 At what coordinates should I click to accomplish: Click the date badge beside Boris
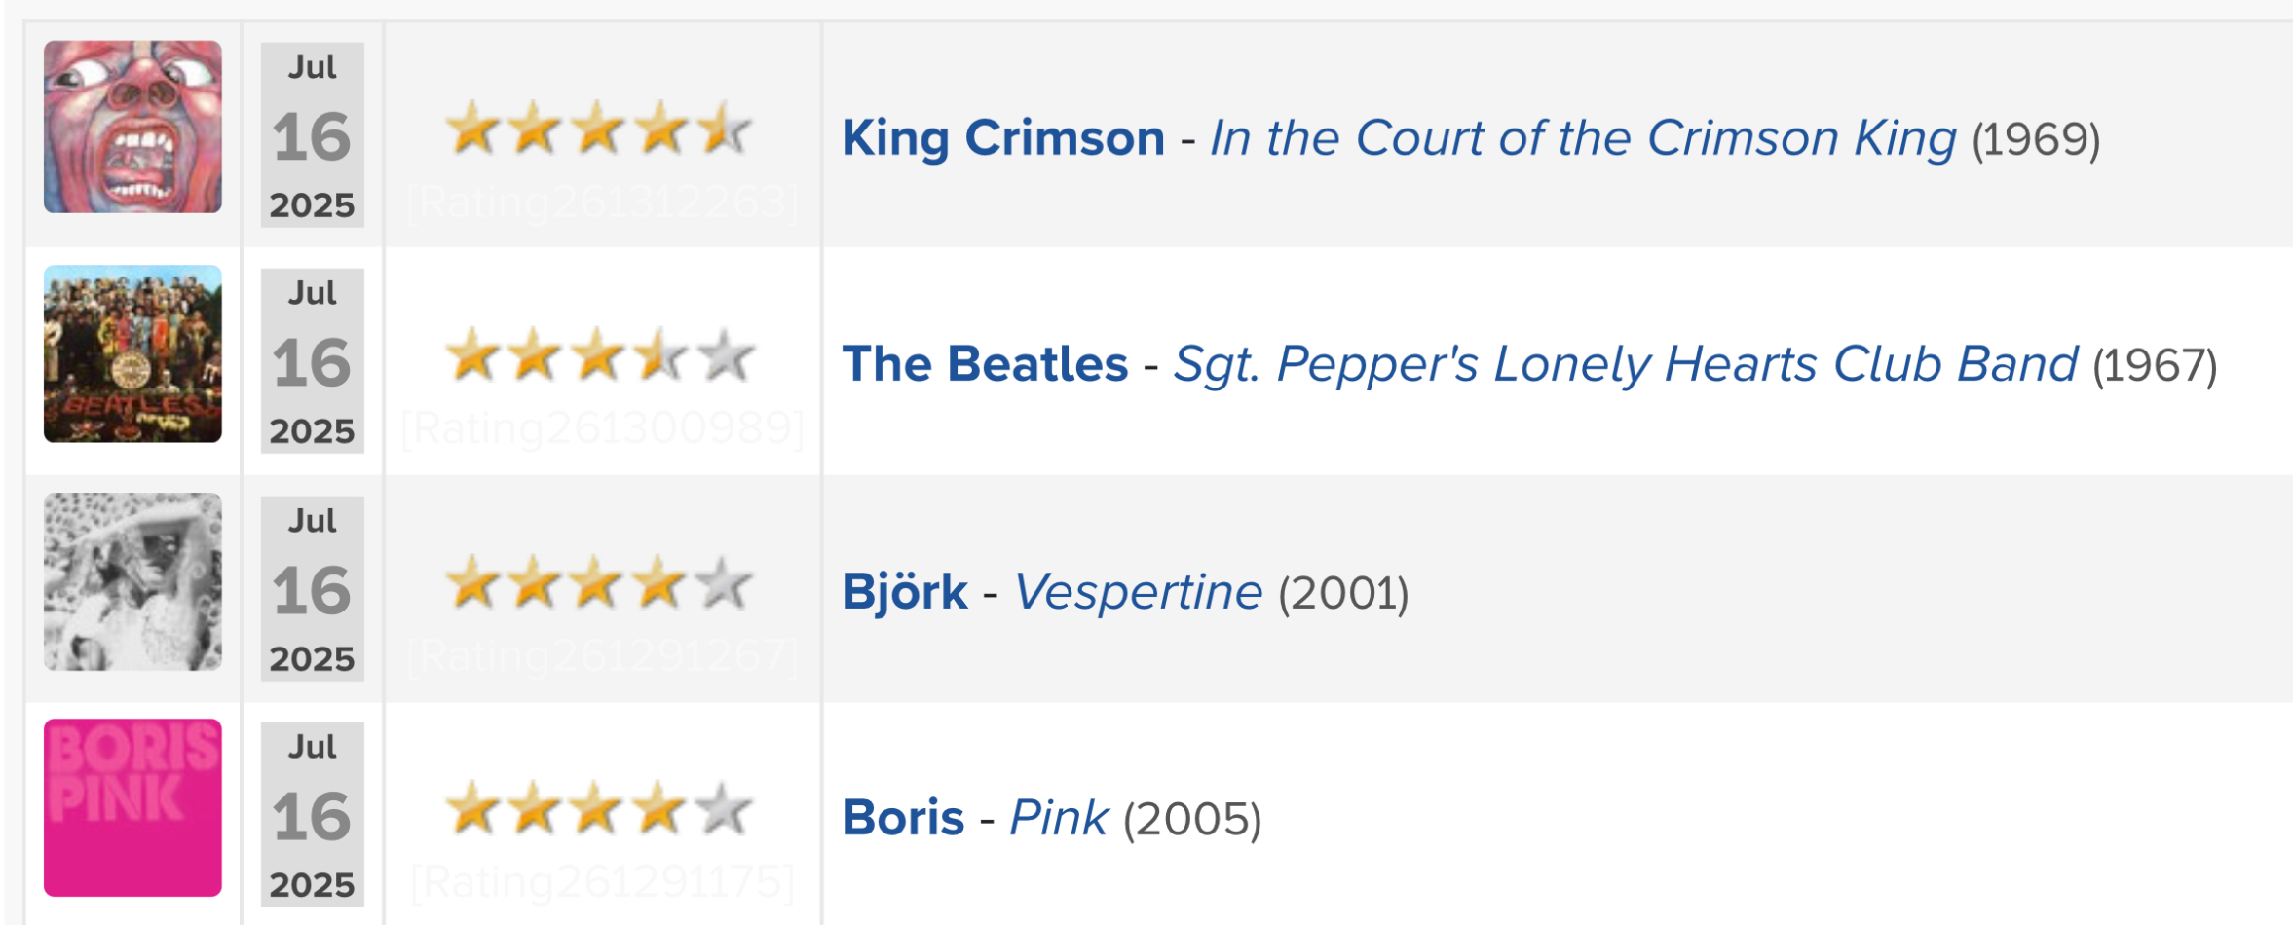point(313,814)
